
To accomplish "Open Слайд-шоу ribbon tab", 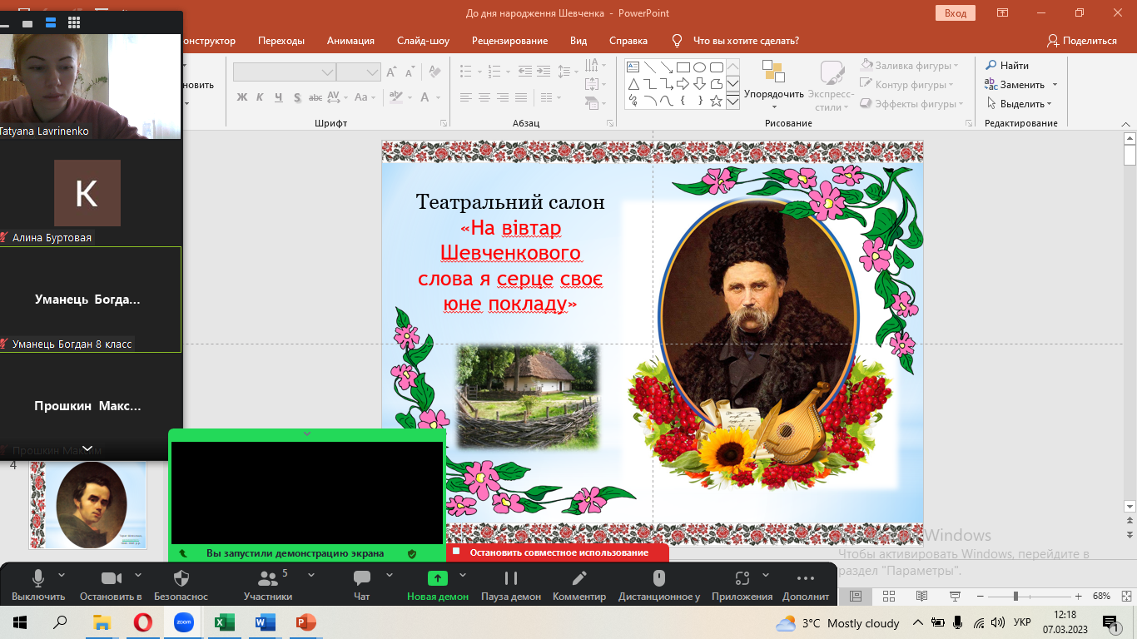I will (x=423, y=41).
